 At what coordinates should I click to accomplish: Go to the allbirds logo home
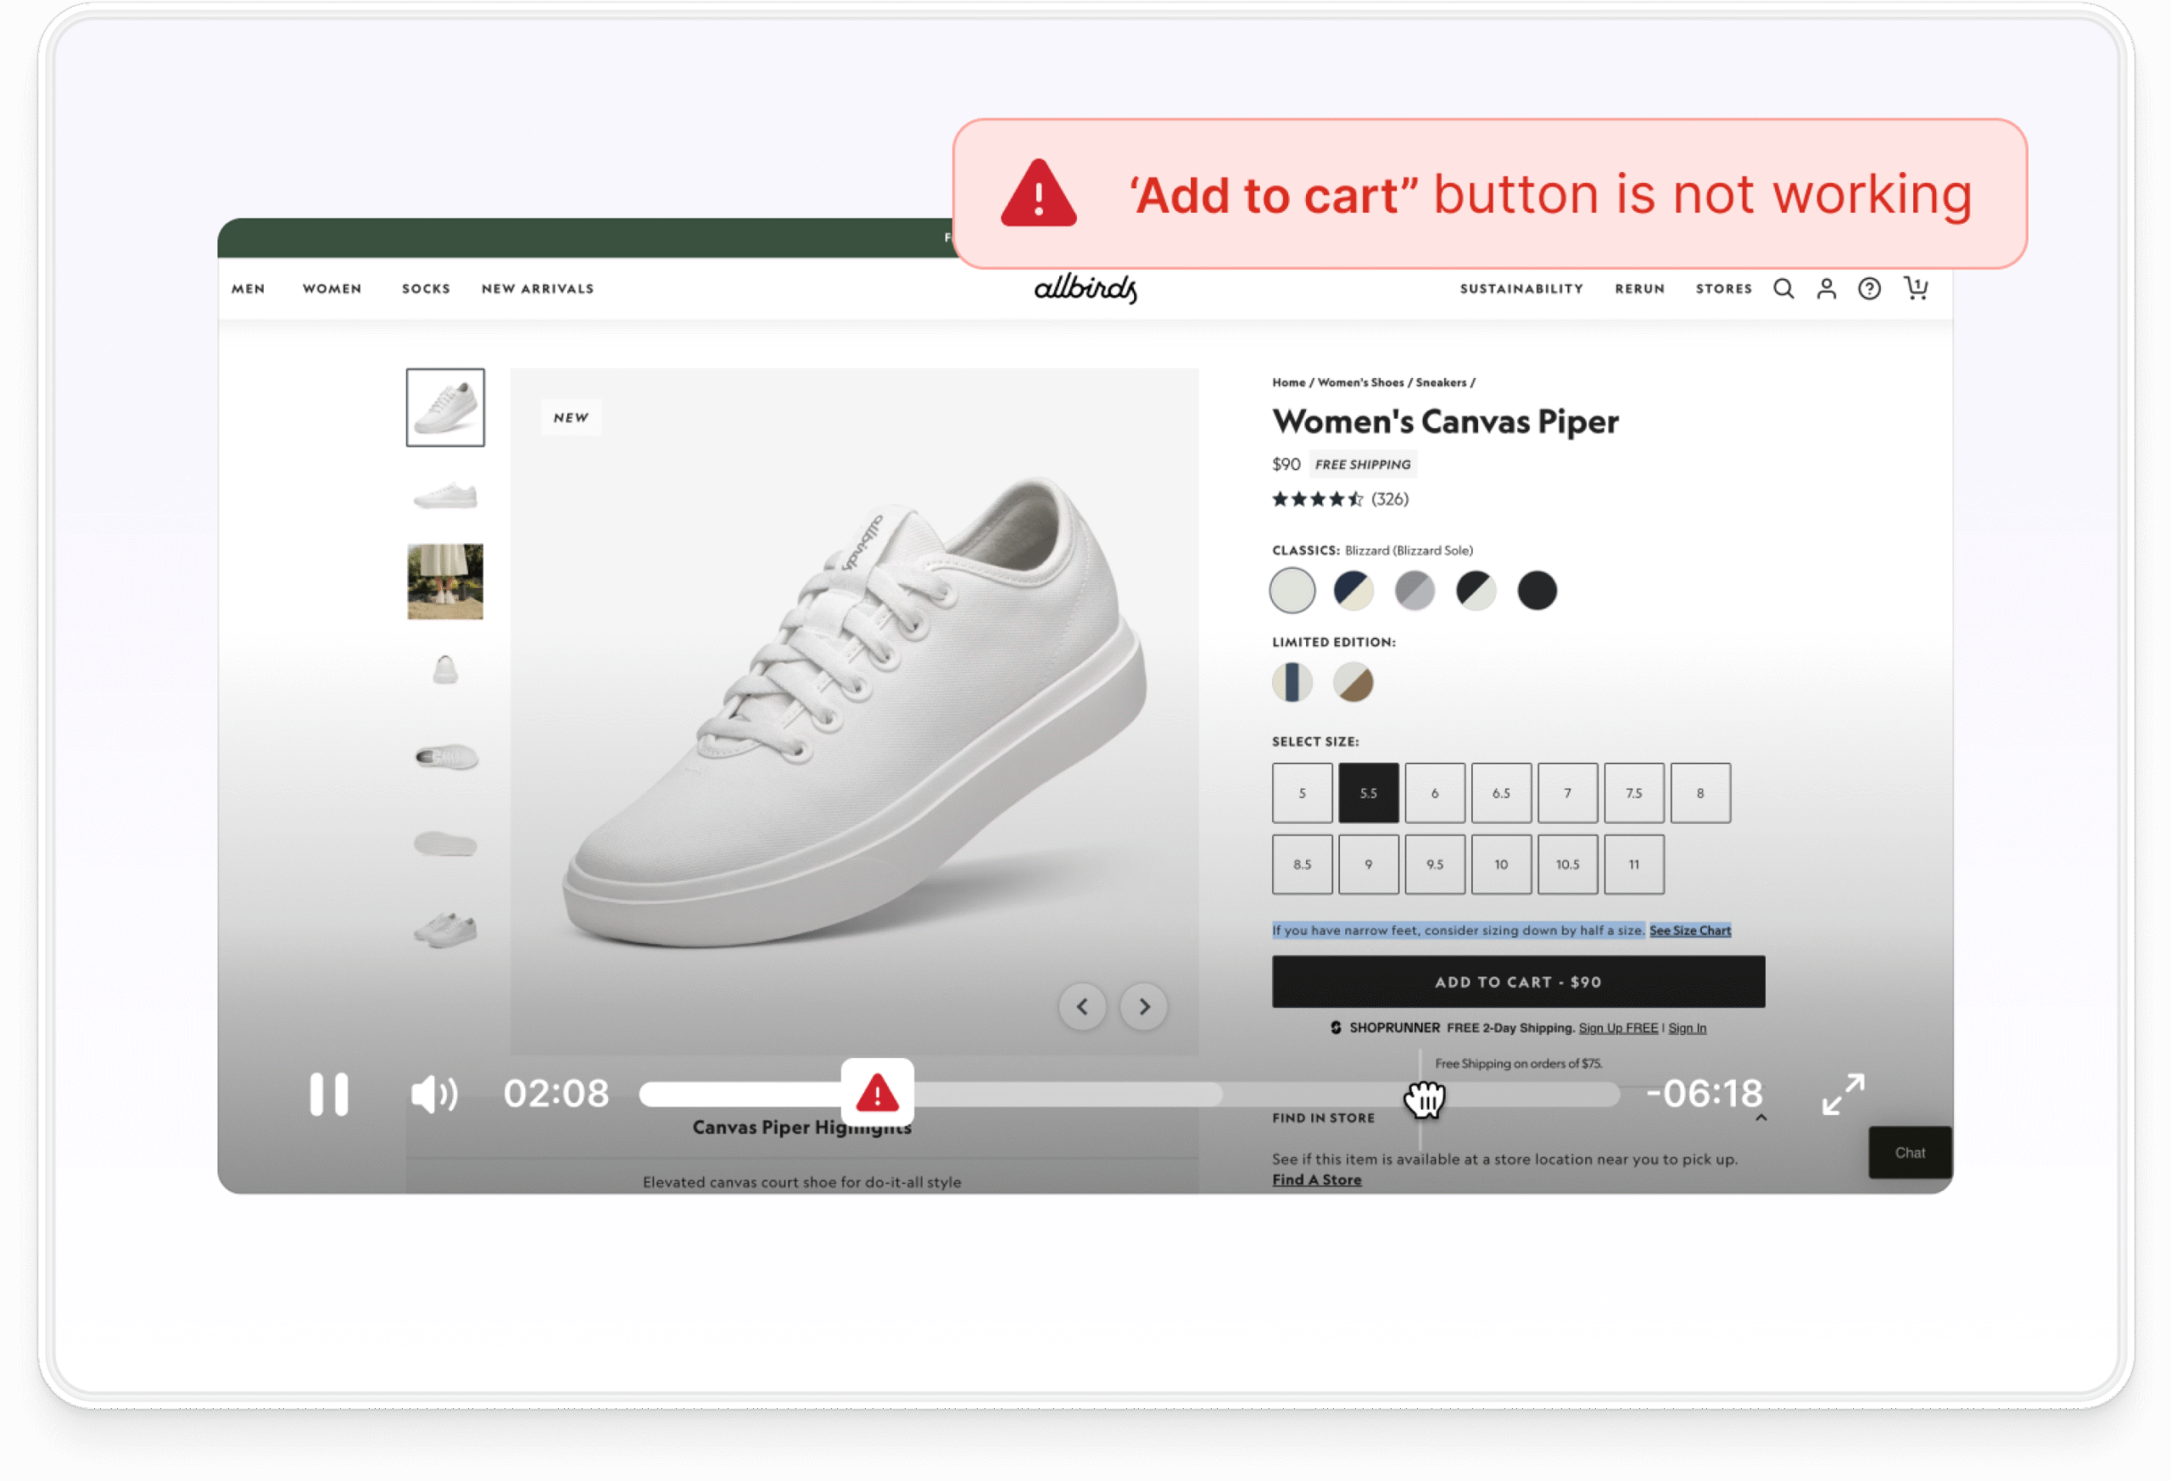pos(1085,288)
